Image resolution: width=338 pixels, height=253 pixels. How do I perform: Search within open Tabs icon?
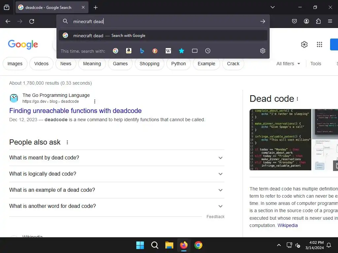195,51
